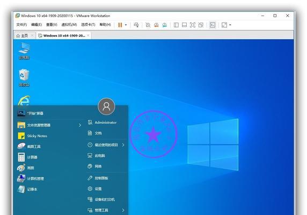
Task: Take a snapshot using the snapshot toolbar icon
Action: (x=148, y=25)
